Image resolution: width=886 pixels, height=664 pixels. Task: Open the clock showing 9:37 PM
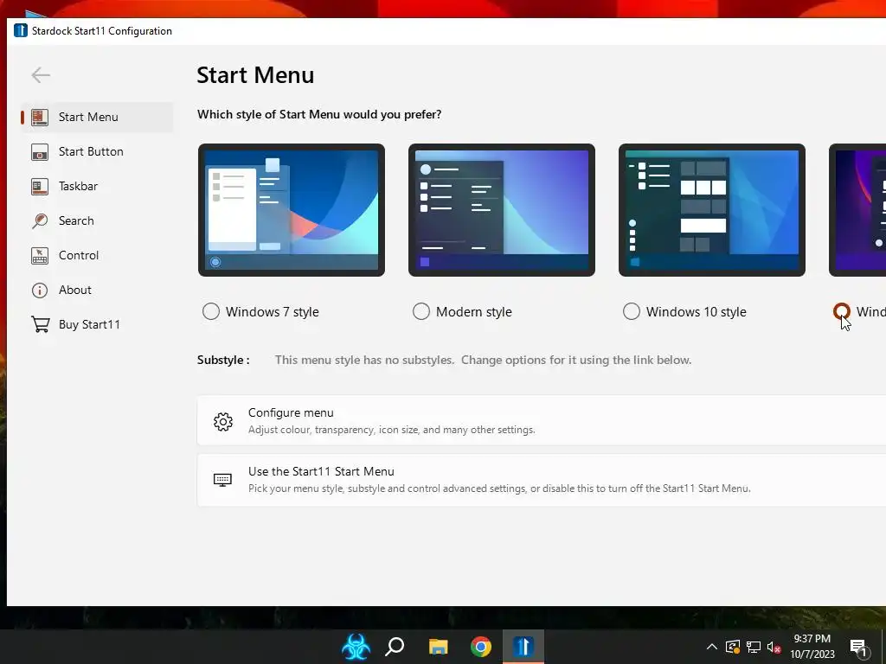coord(812,647)
